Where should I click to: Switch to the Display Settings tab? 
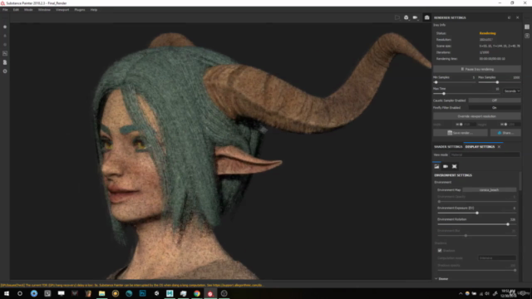tap(480, 147)
